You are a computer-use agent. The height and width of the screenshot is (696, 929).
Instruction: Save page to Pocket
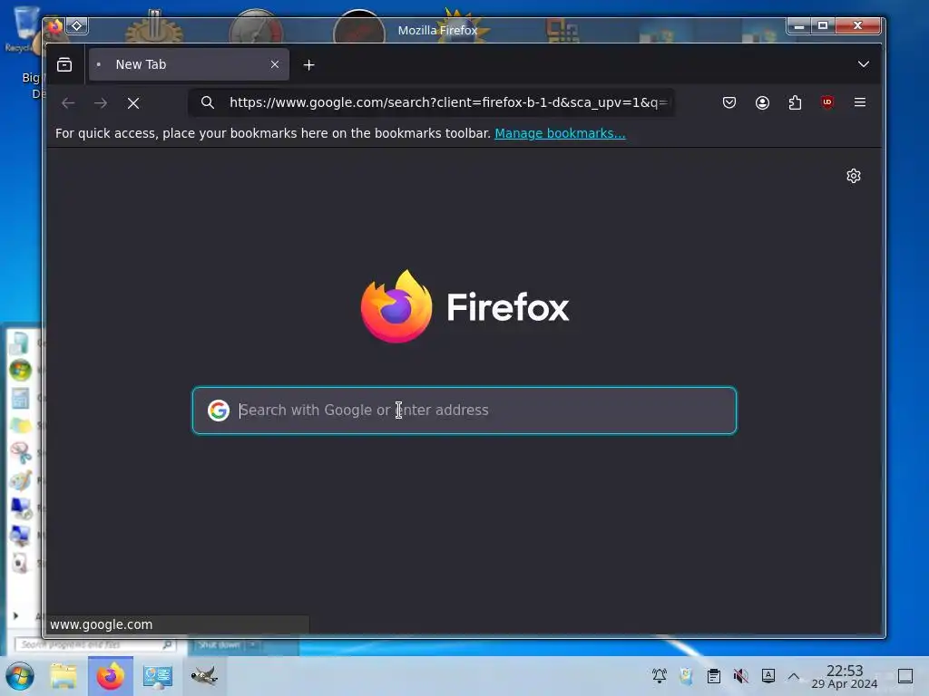(x=729, y=102)
